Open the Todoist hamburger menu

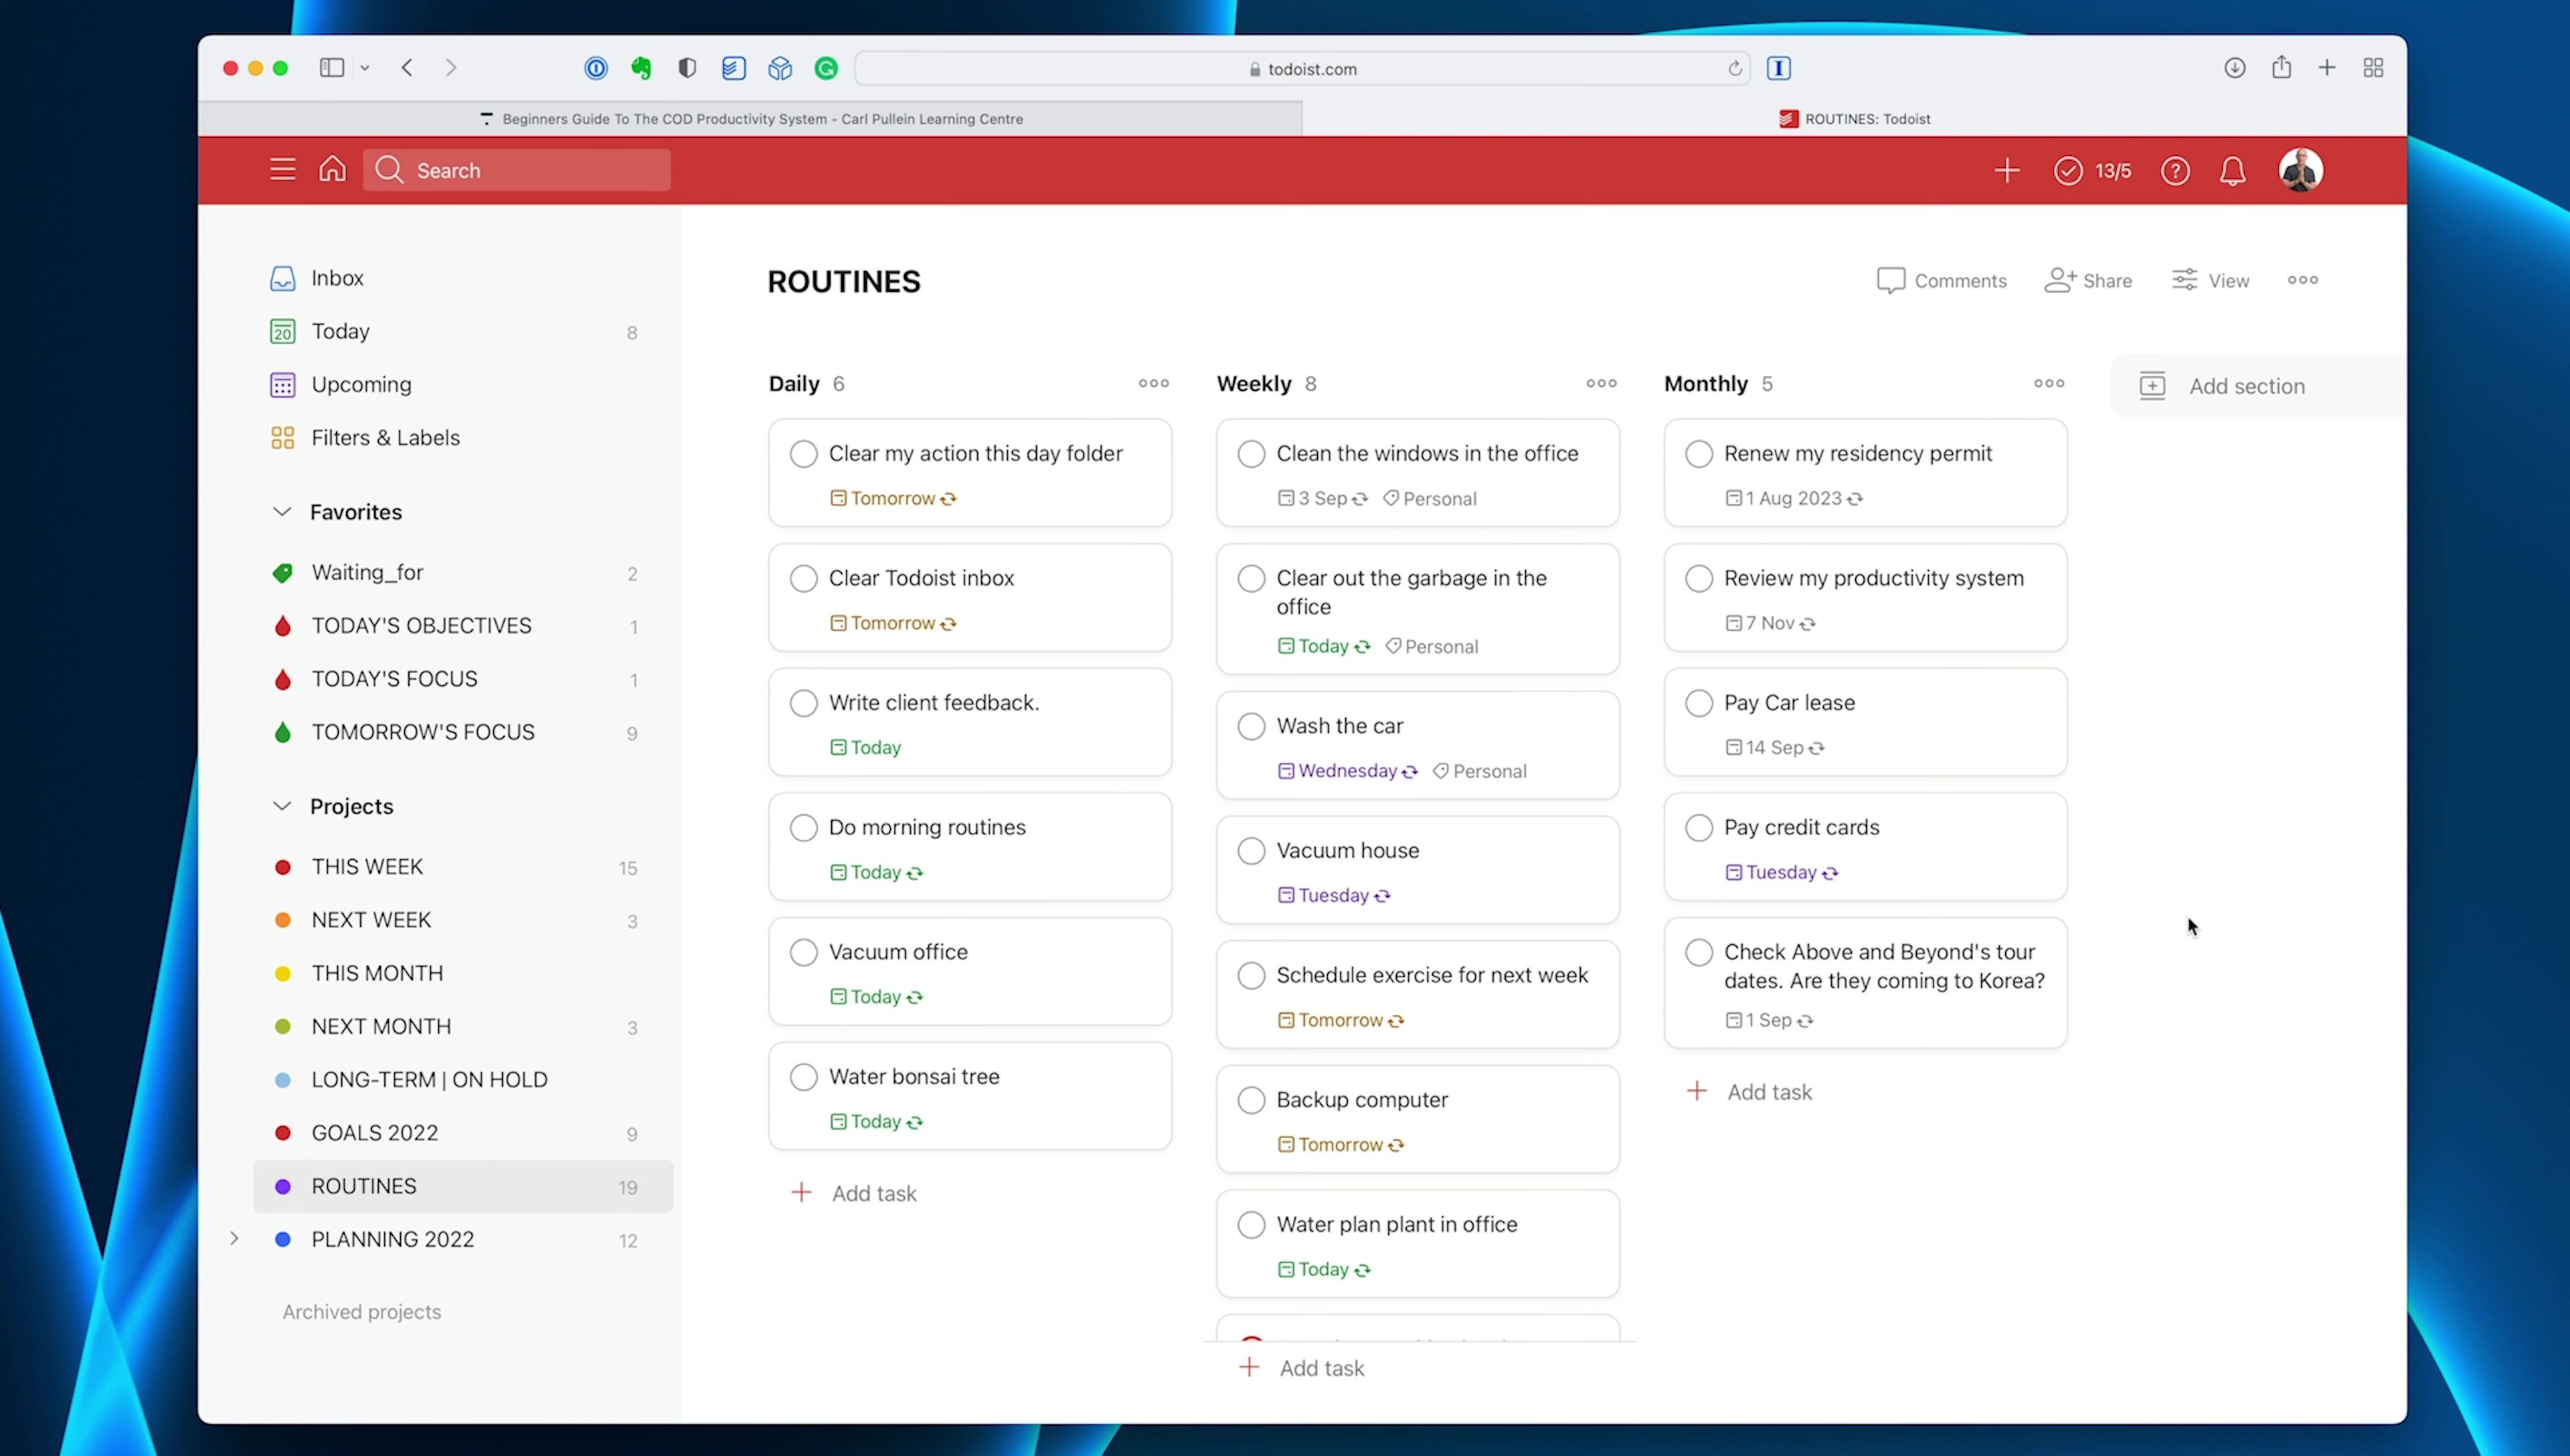[282, 170]
